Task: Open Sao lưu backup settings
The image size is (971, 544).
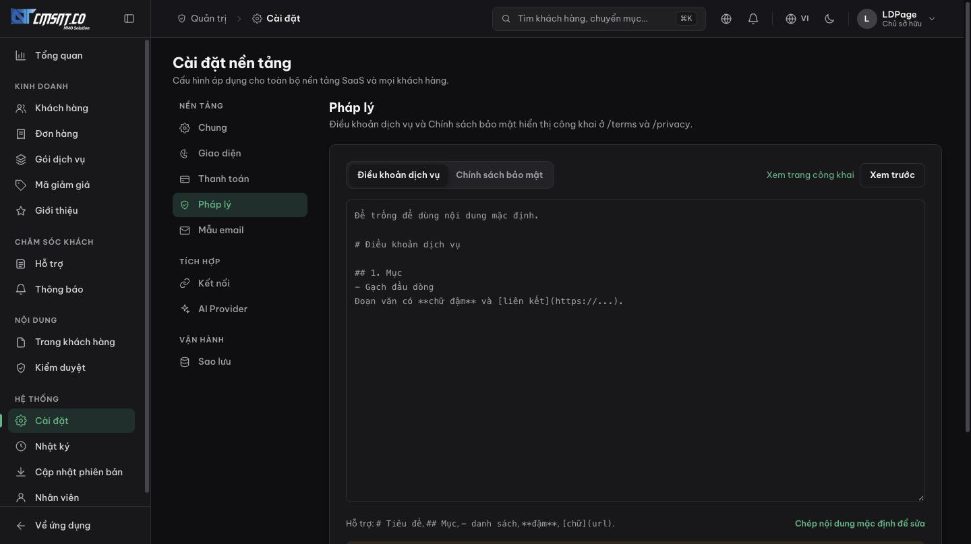Action: click(240, 362)
